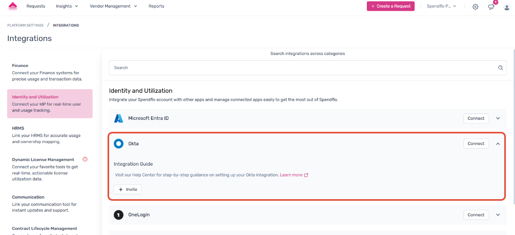Expand the Microsoft Entra ID row

pyautogui.click(x=498, y=118)
